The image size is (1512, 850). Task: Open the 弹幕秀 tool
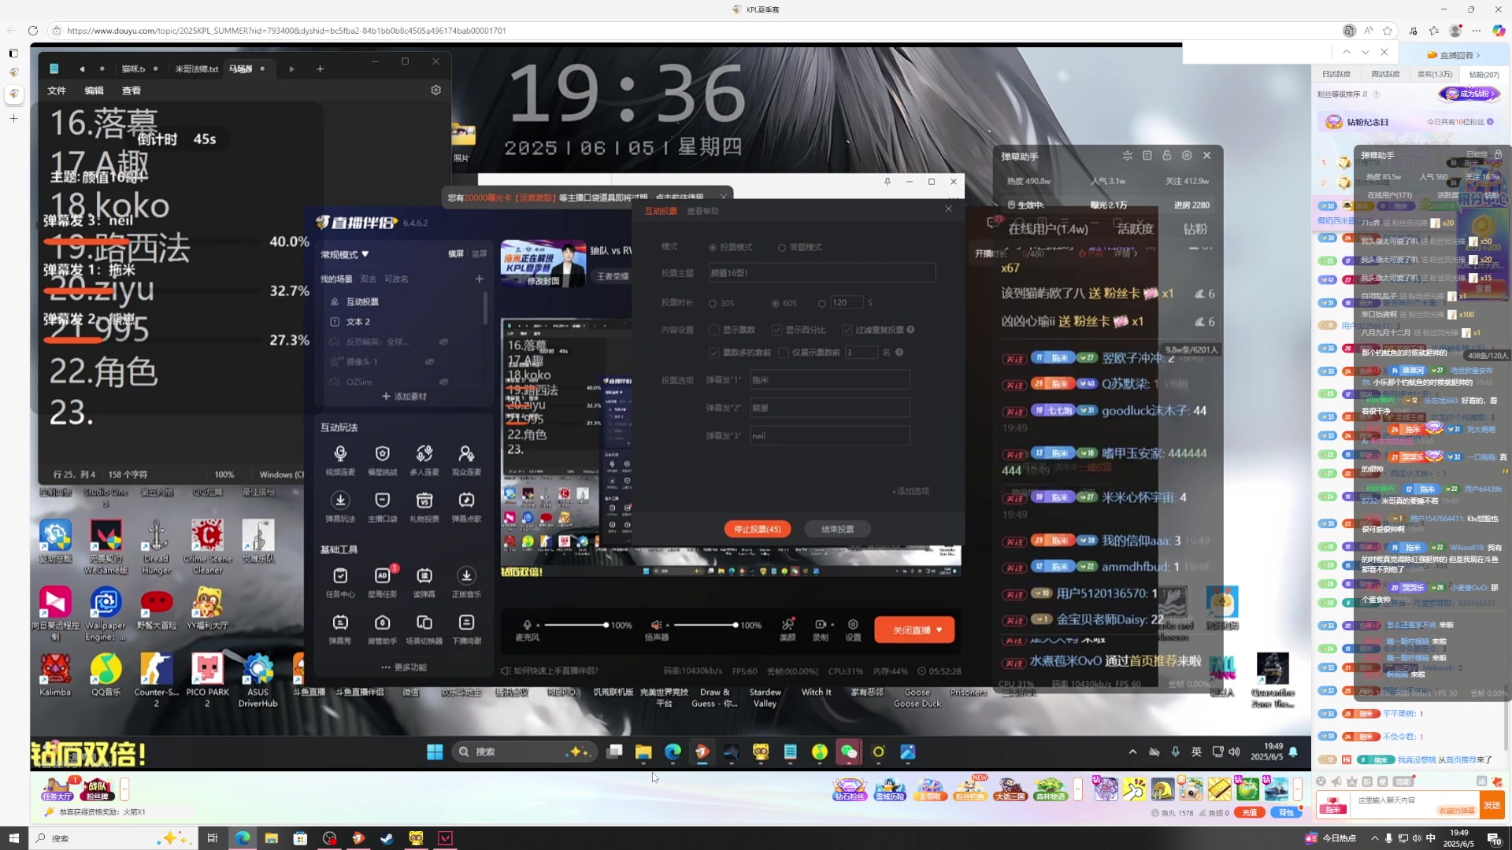(340, 630)
